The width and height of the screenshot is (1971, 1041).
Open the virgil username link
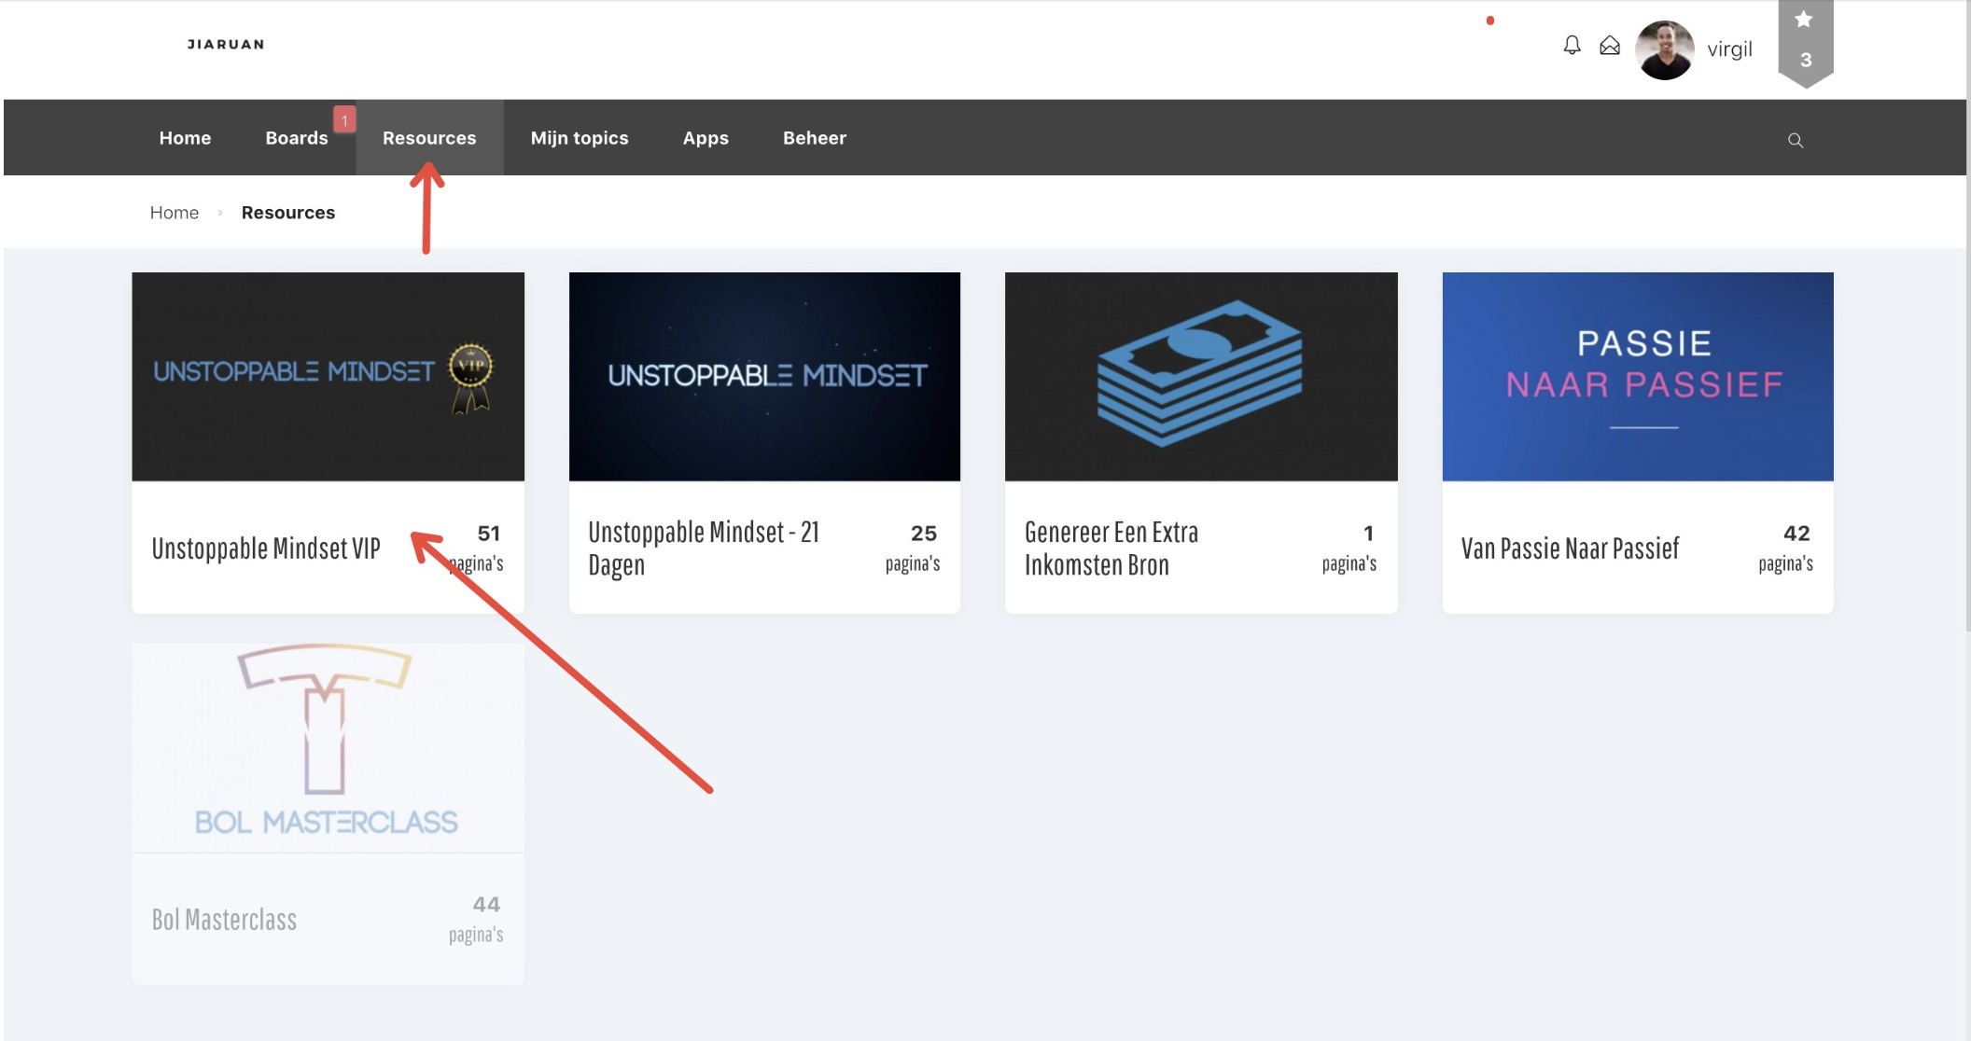(x=1729, y=49)
